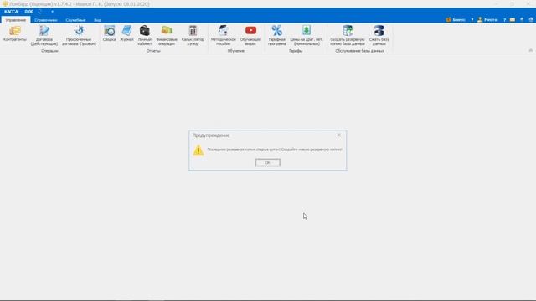The image size is (536, 301).
Task: Switch to the Справочники tab
Action: point(46,20)
